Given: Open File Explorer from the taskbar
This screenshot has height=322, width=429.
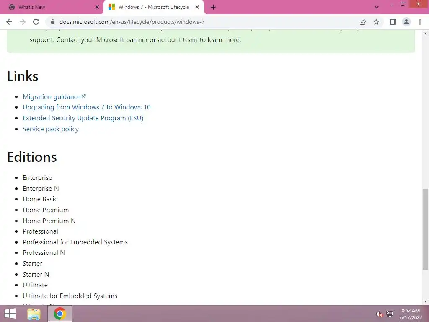Looking at the screenshot, I should point(34,314).
